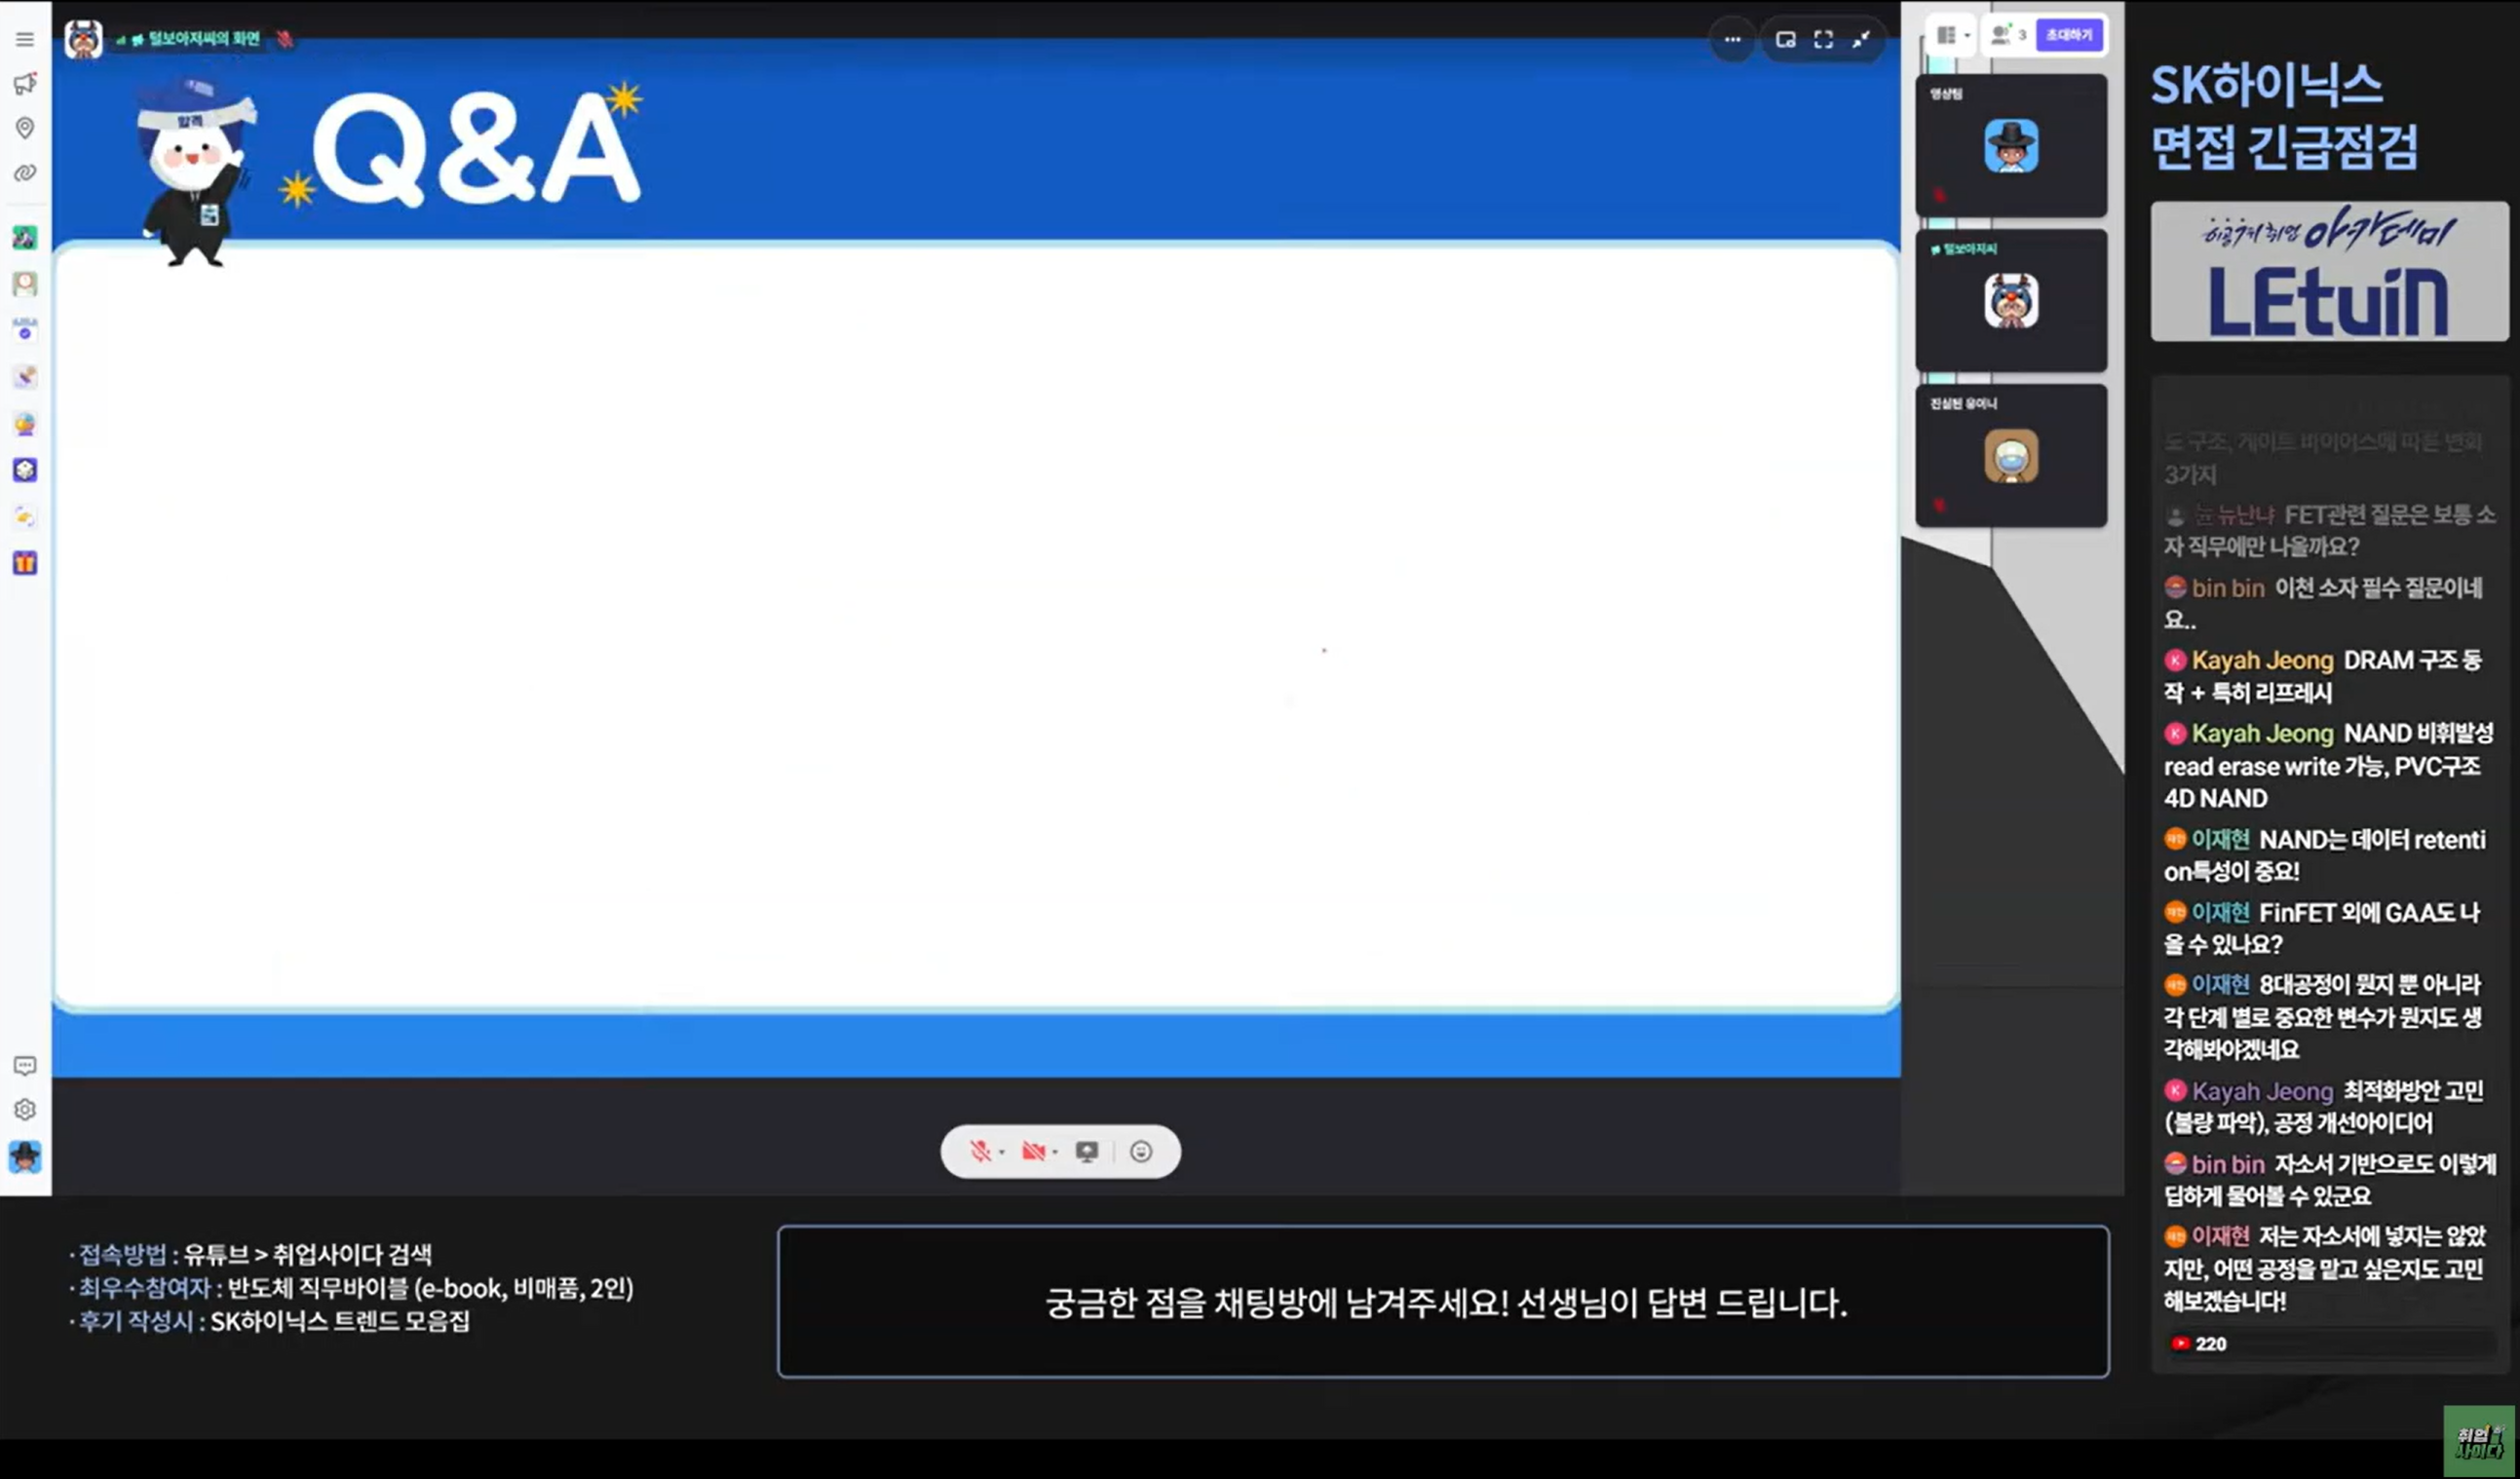Open the microphone options dropdown arrow
Screen dimensions: 2520x1479
pyautogui.click(x=1002, y=1153)
